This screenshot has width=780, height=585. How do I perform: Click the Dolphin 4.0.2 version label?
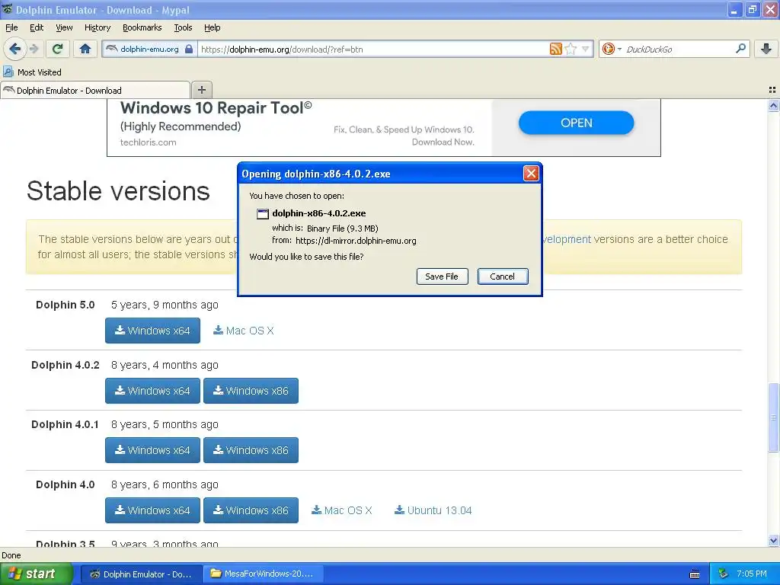pyautogui.click(x=66, y=365)
